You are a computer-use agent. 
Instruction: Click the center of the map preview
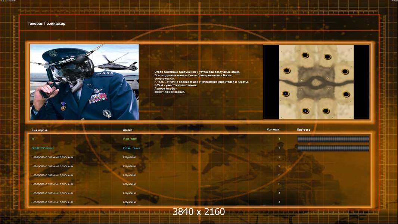(316, 82)
